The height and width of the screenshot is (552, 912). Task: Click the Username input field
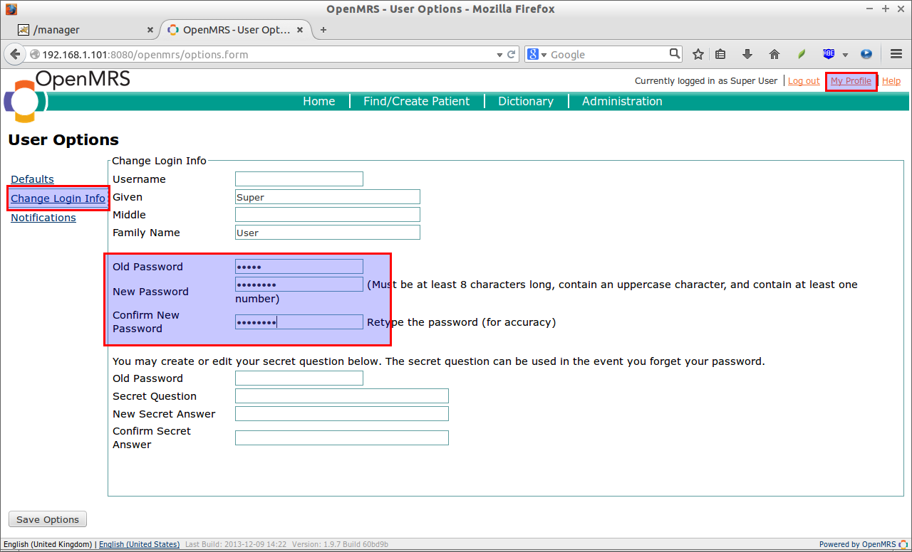tap(299, 179)
